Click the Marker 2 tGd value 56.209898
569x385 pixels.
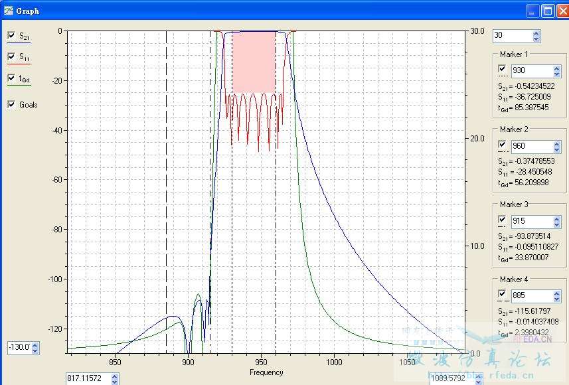click(532, 182)
